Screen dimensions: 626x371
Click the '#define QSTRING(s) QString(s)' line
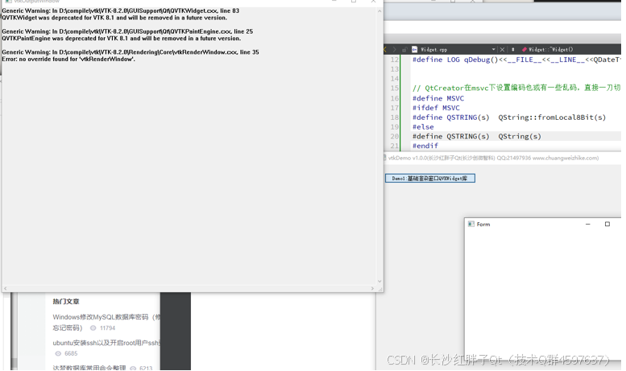click(x=477, y=137)
